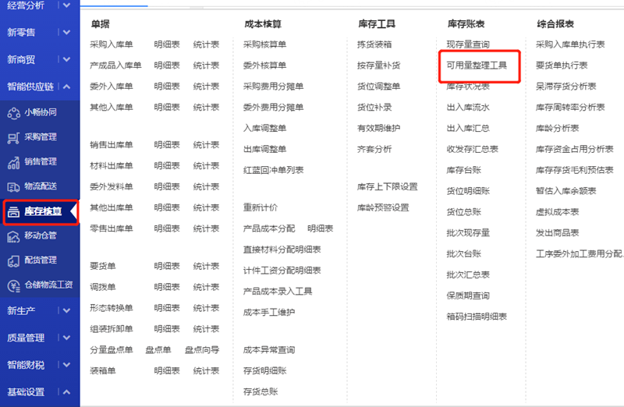Open 收发存汇总表 report
624x407 pixels.
pyautogui.click(x=473, y=149)
